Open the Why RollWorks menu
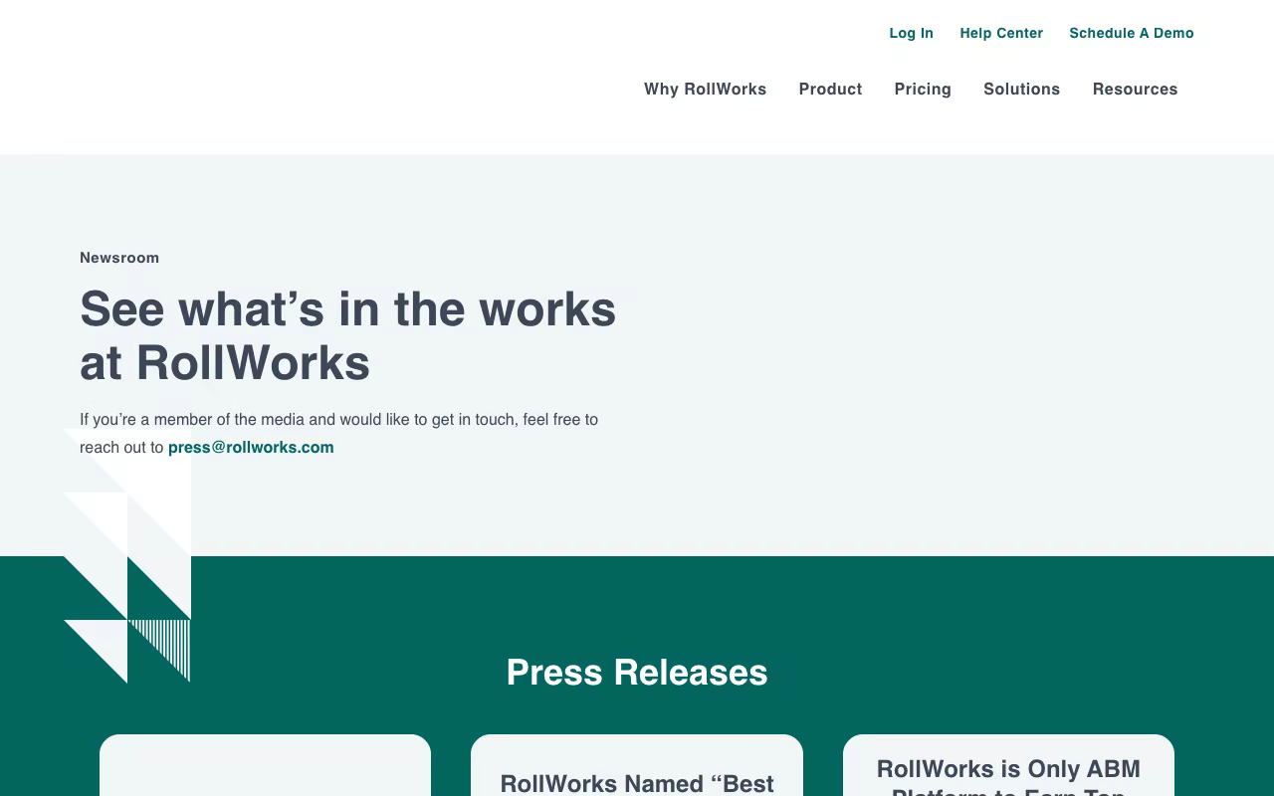The image size is (1274, 796). (x=706, y=90)
